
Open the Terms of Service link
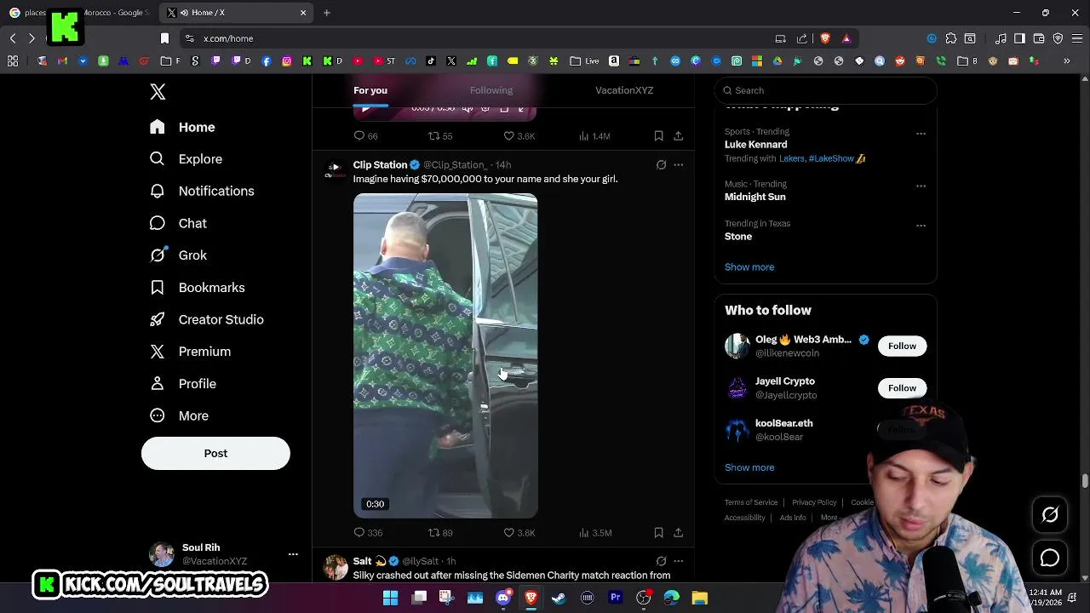tap(751, 502)
